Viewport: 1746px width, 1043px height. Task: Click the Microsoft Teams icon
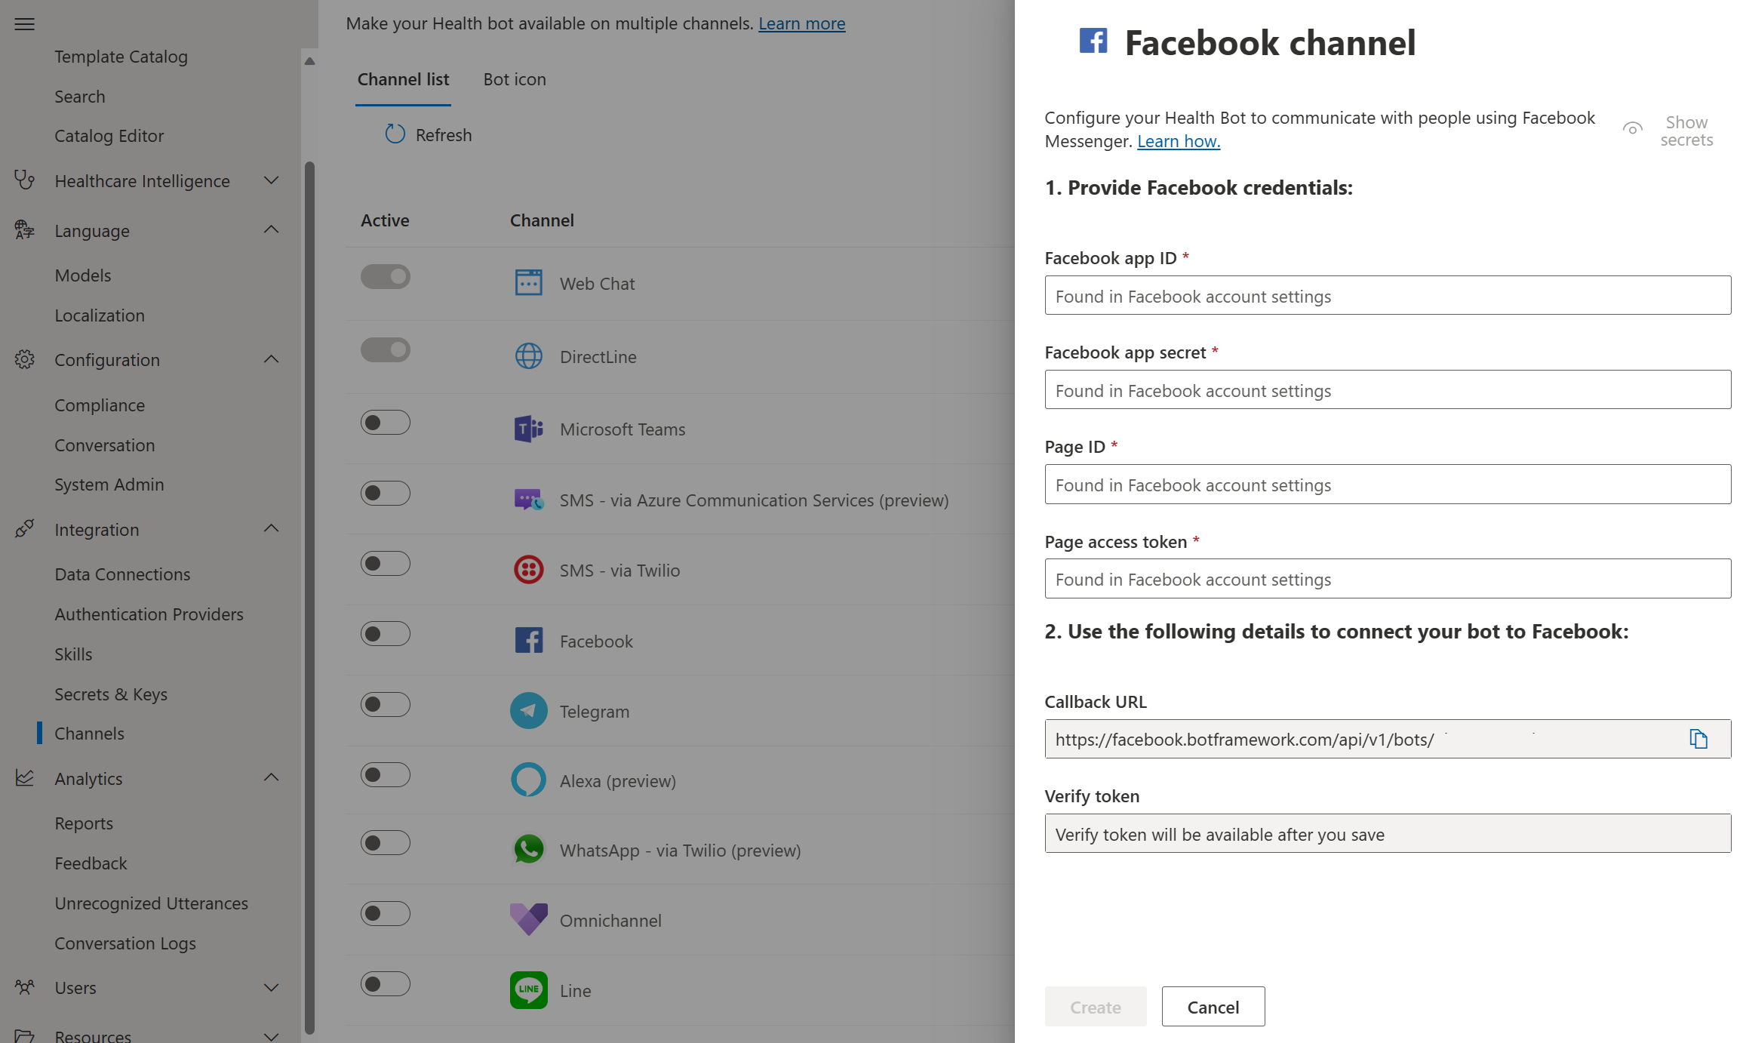click(x=528, y=429)
